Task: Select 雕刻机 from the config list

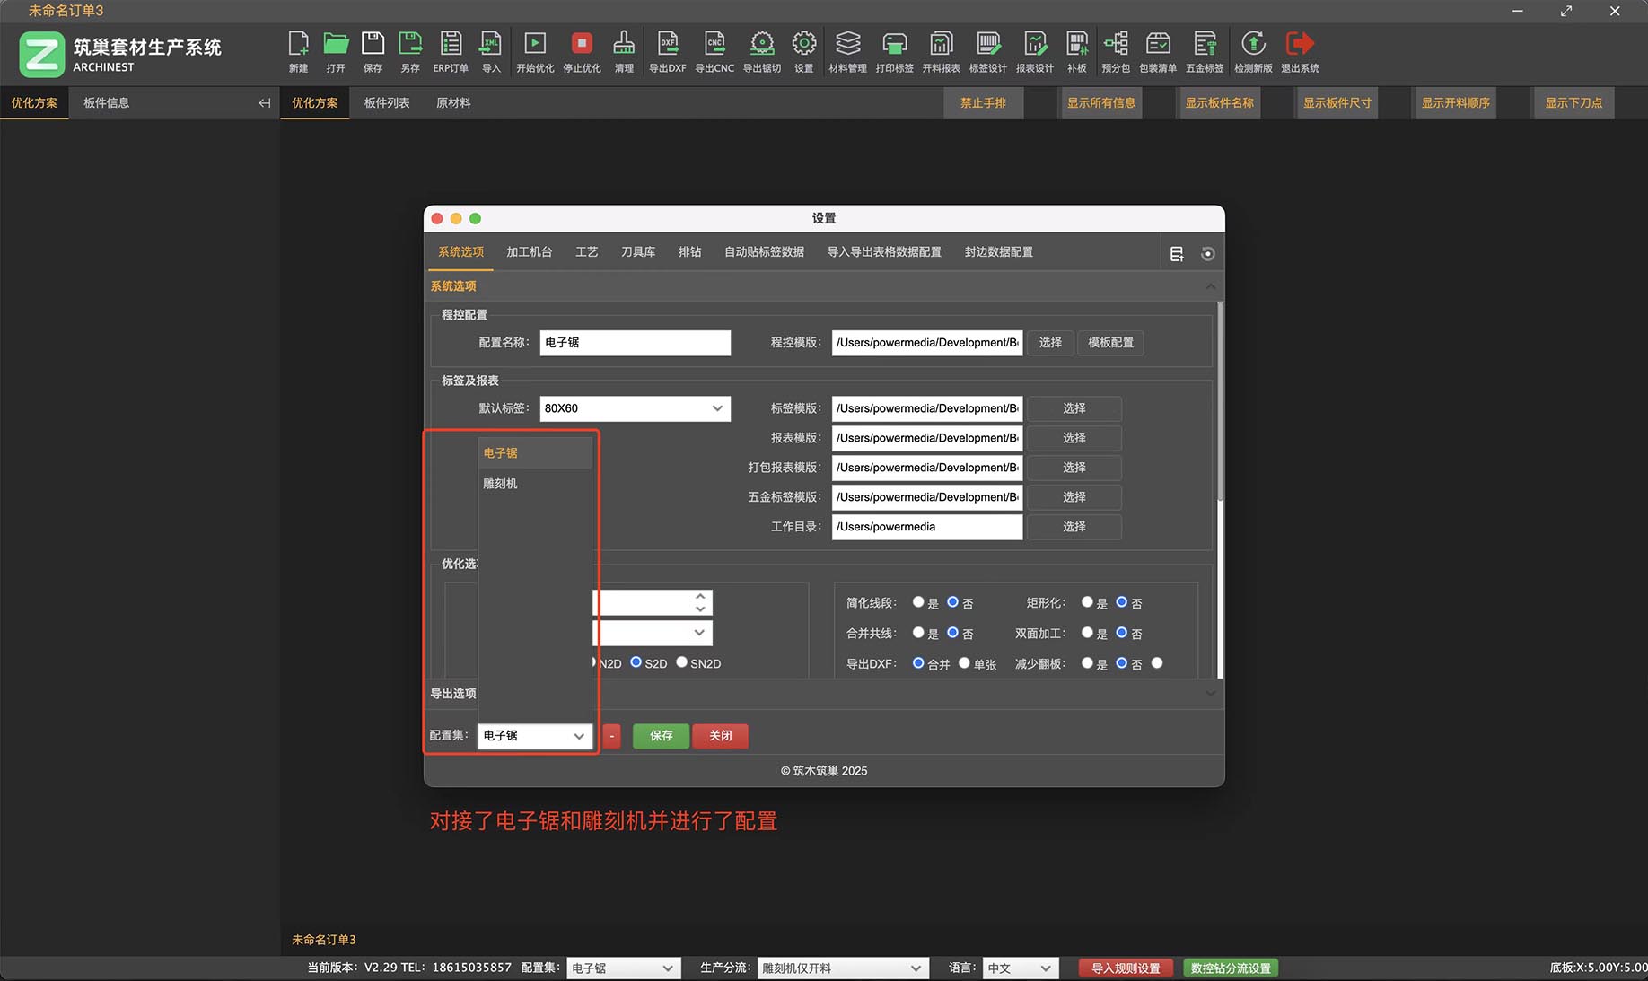Action: coord(501,484)
